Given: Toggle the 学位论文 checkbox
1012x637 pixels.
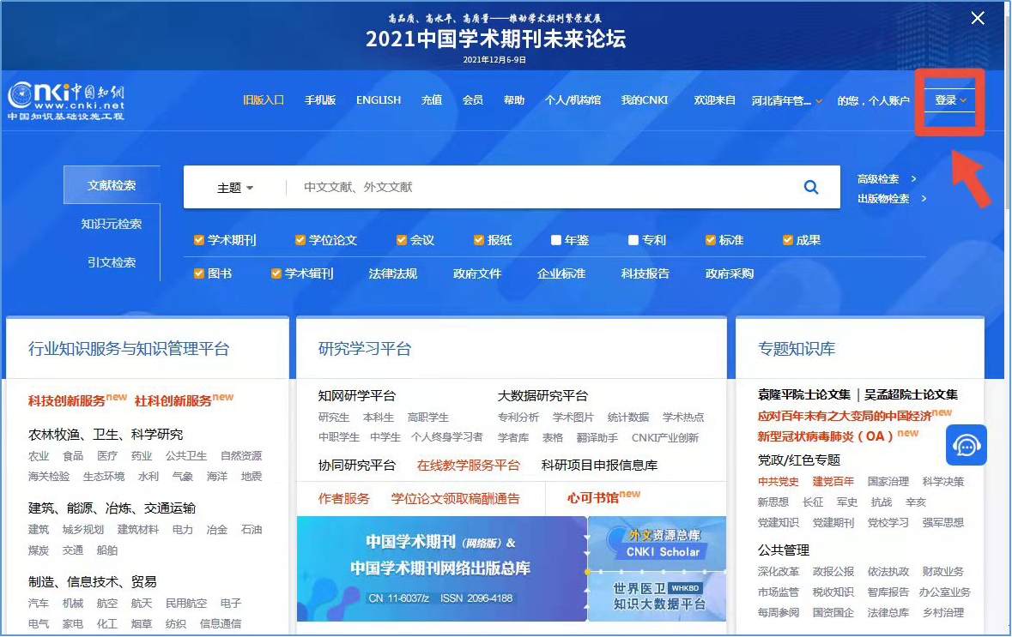Looking at the screenshot, I should (300, 241).
